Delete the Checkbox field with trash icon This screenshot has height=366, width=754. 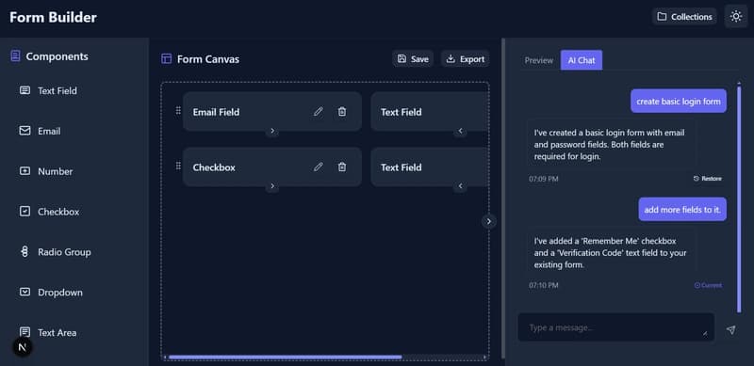tap(342, 167)
